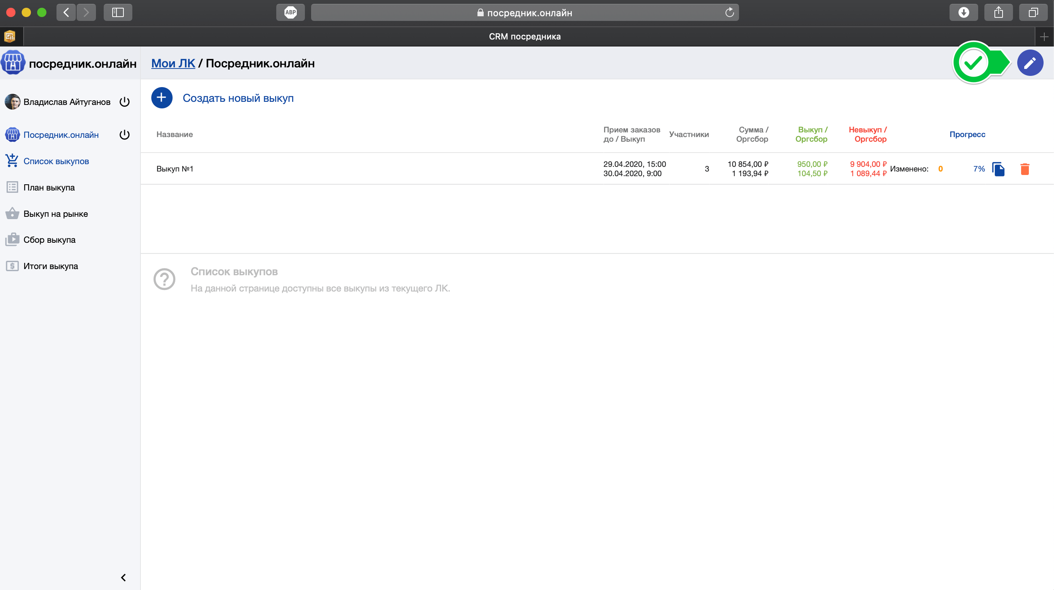Collapse the left sidebar with chevron
The width and height of the screenshot is (1054, 590).
tap(123, 577)
